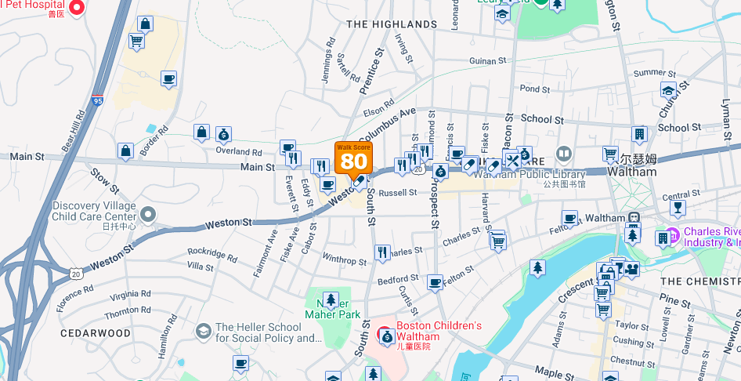Open the Pet Hospital red pin
Image resolution: width=741 pixels, height=381 pixels.
click(x=77, y=7)
